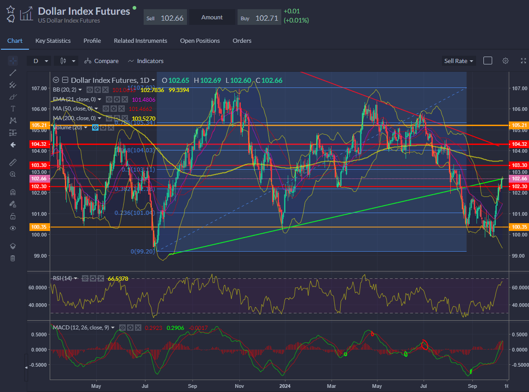
Task: Toggle stay-in-drawing-mode pencil lock
Action: 13,204
